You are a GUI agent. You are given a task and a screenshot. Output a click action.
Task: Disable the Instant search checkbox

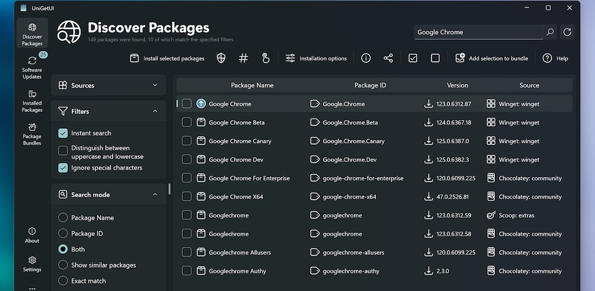(63, 133)
